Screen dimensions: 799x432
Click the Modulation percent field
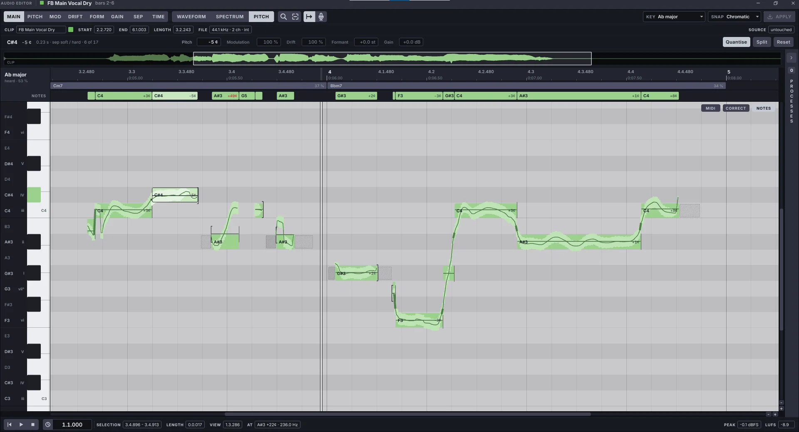(x=269, y=42)
